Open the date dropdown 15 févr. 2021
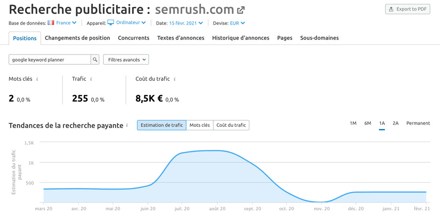Image resolution: width=440 pixels, height=220 pixels. coord(186,23)
